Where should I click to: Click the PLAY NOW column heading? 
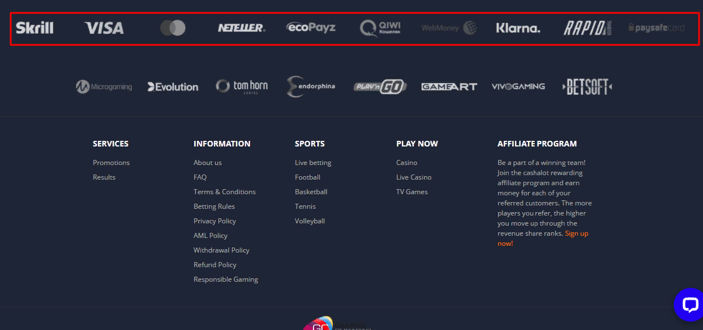[417, 144]
